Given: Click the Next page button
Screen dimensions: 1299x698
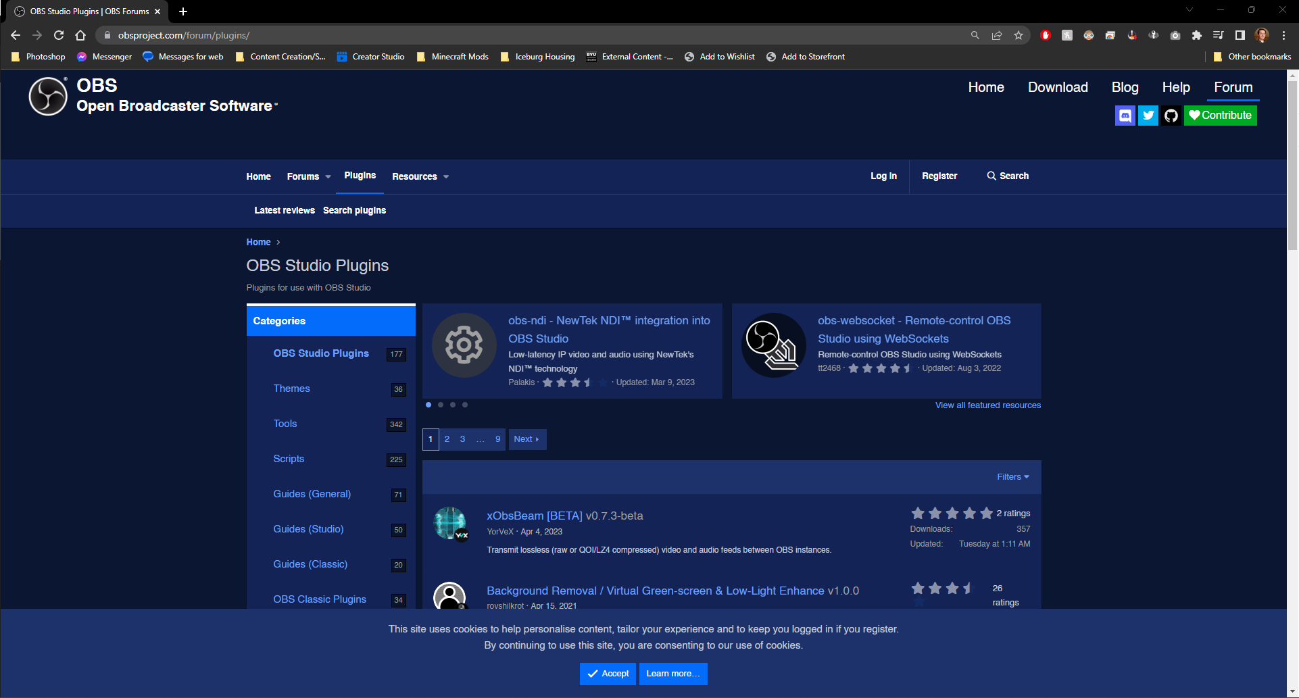Looking at the screenshot, I should [x=527, y=439].
